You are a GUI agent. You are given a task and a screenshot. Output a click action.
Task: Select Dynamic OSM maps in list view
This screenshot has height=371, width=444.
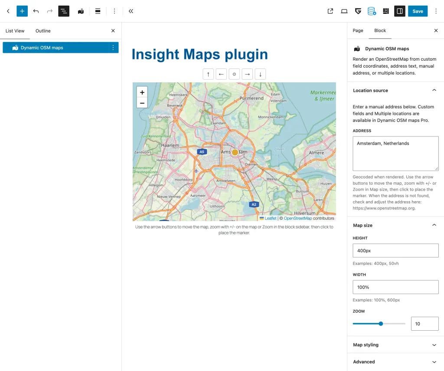[56, 48]
